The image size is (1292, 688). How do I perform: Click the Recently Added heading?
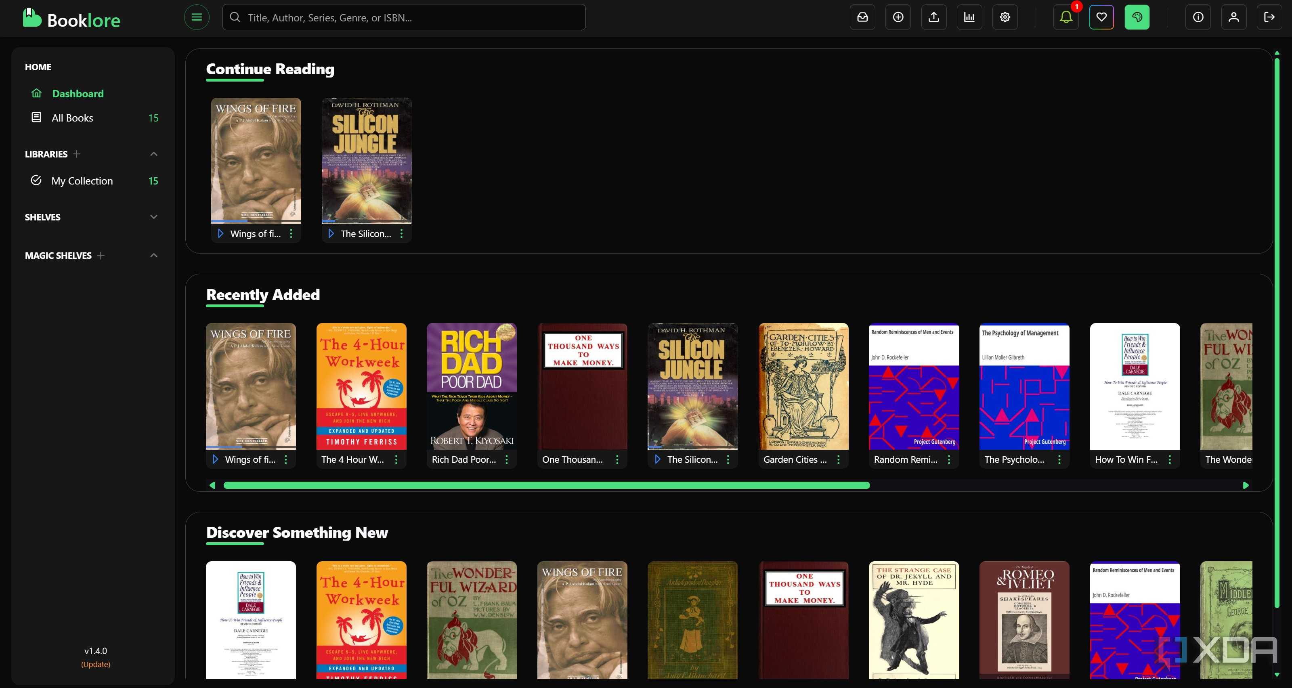click(263, 294)
